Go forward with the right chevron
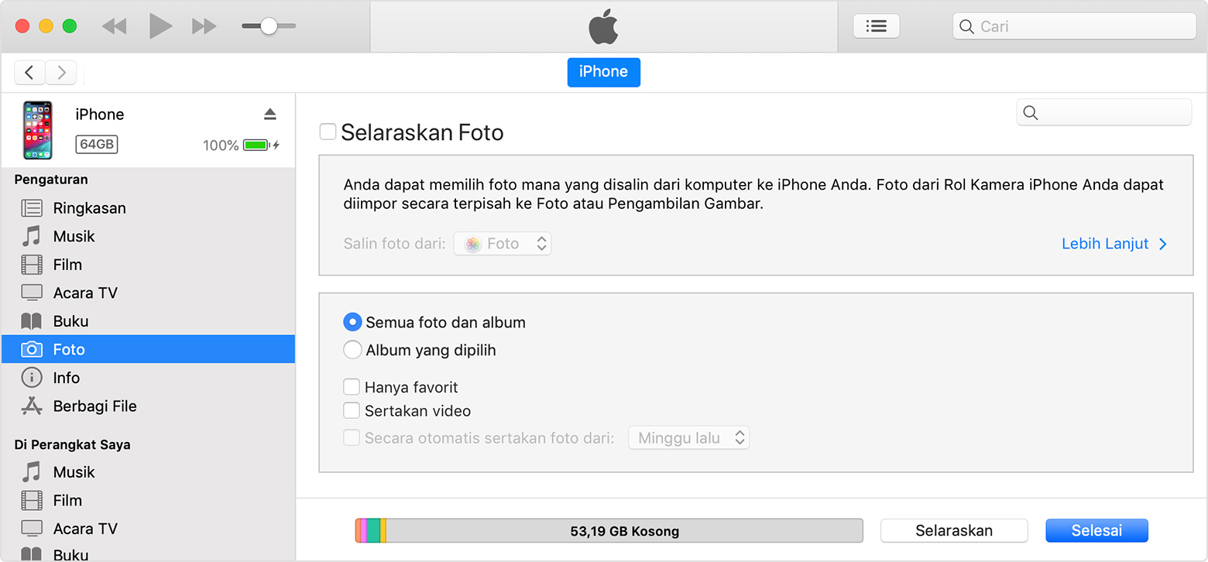Screen dimensions: 1208x562 click(x=61, y=72)
